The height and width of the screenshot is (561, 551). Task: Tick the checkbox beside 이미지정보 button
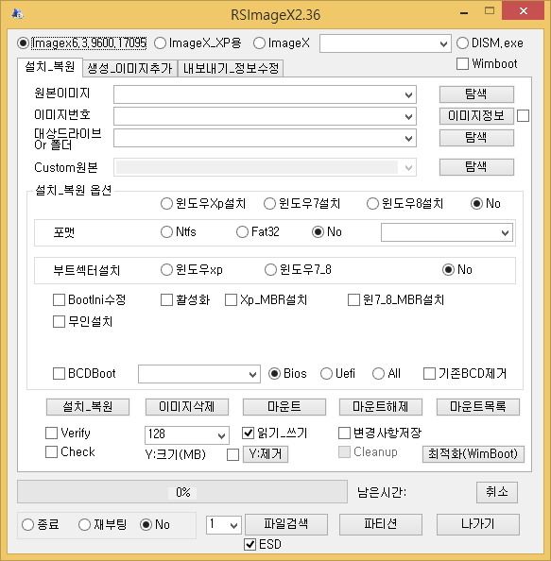[523, 116]
